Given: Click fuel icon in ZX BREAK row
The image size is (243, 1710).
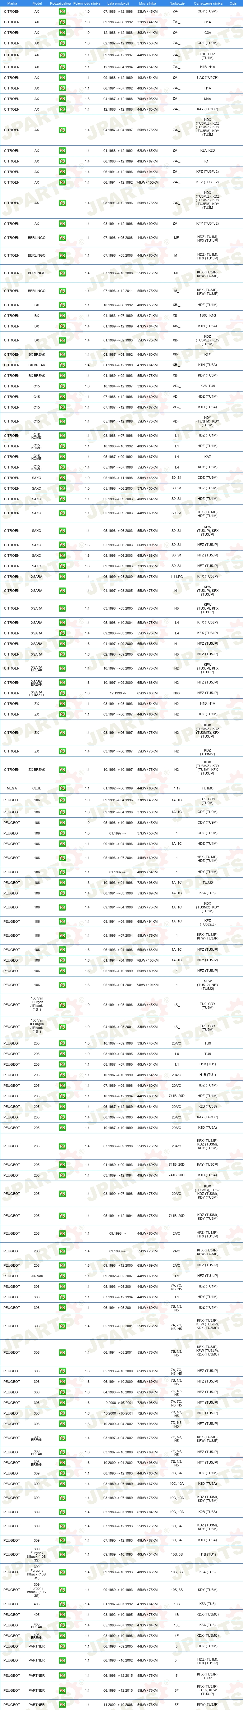Looking at the screenshot, I should coord(62,770).
